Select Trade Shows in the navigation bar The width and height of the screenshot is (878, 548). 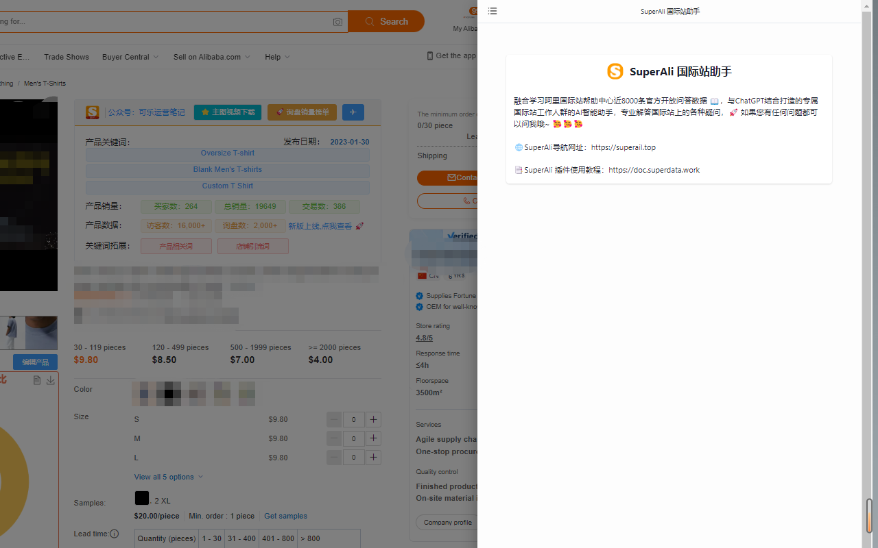66,57
